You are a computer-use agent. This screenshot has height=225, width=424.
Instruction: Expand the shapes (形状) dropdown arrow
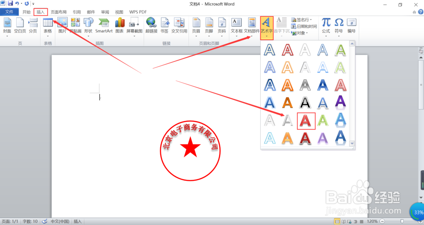pyautogui.click(x=88, y=36)
